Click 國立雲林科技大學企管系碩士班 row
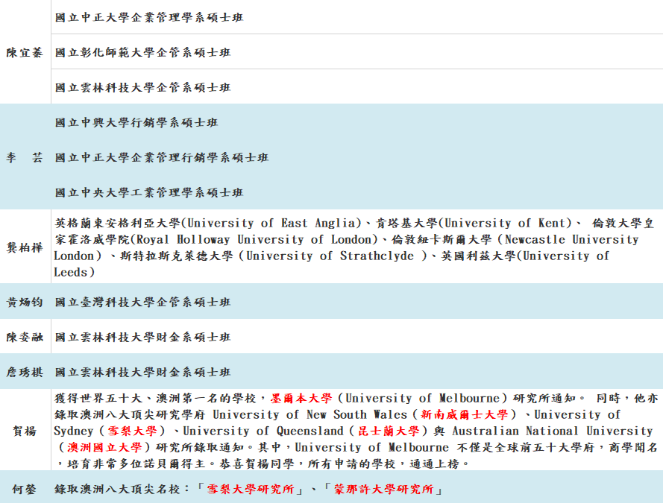The height and width of the screenshot is (503, 663). [x=142, y=87]
